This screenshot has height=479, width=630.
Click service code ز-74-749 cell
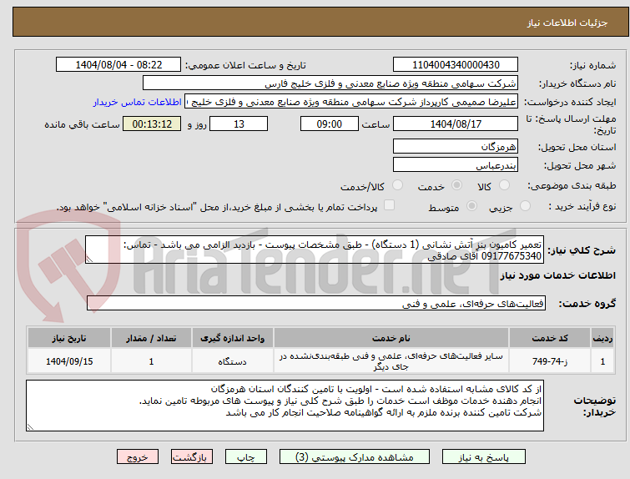549,361
